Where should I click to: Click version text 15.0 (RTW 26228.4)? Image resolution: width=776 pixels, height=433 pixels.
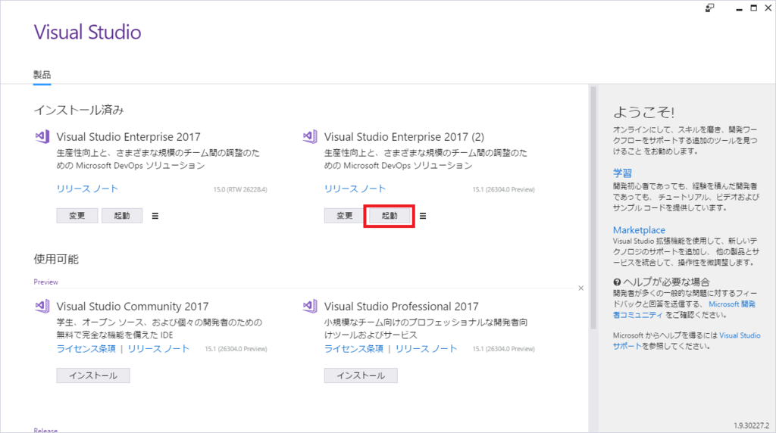[240, 189]
